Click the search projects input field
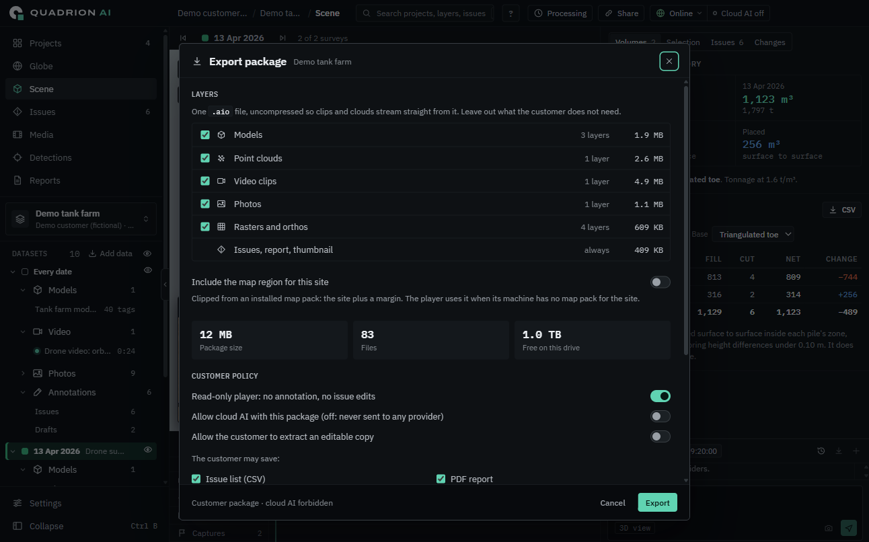The width and height of the screenshot is (869, 542). coord(426,13)
